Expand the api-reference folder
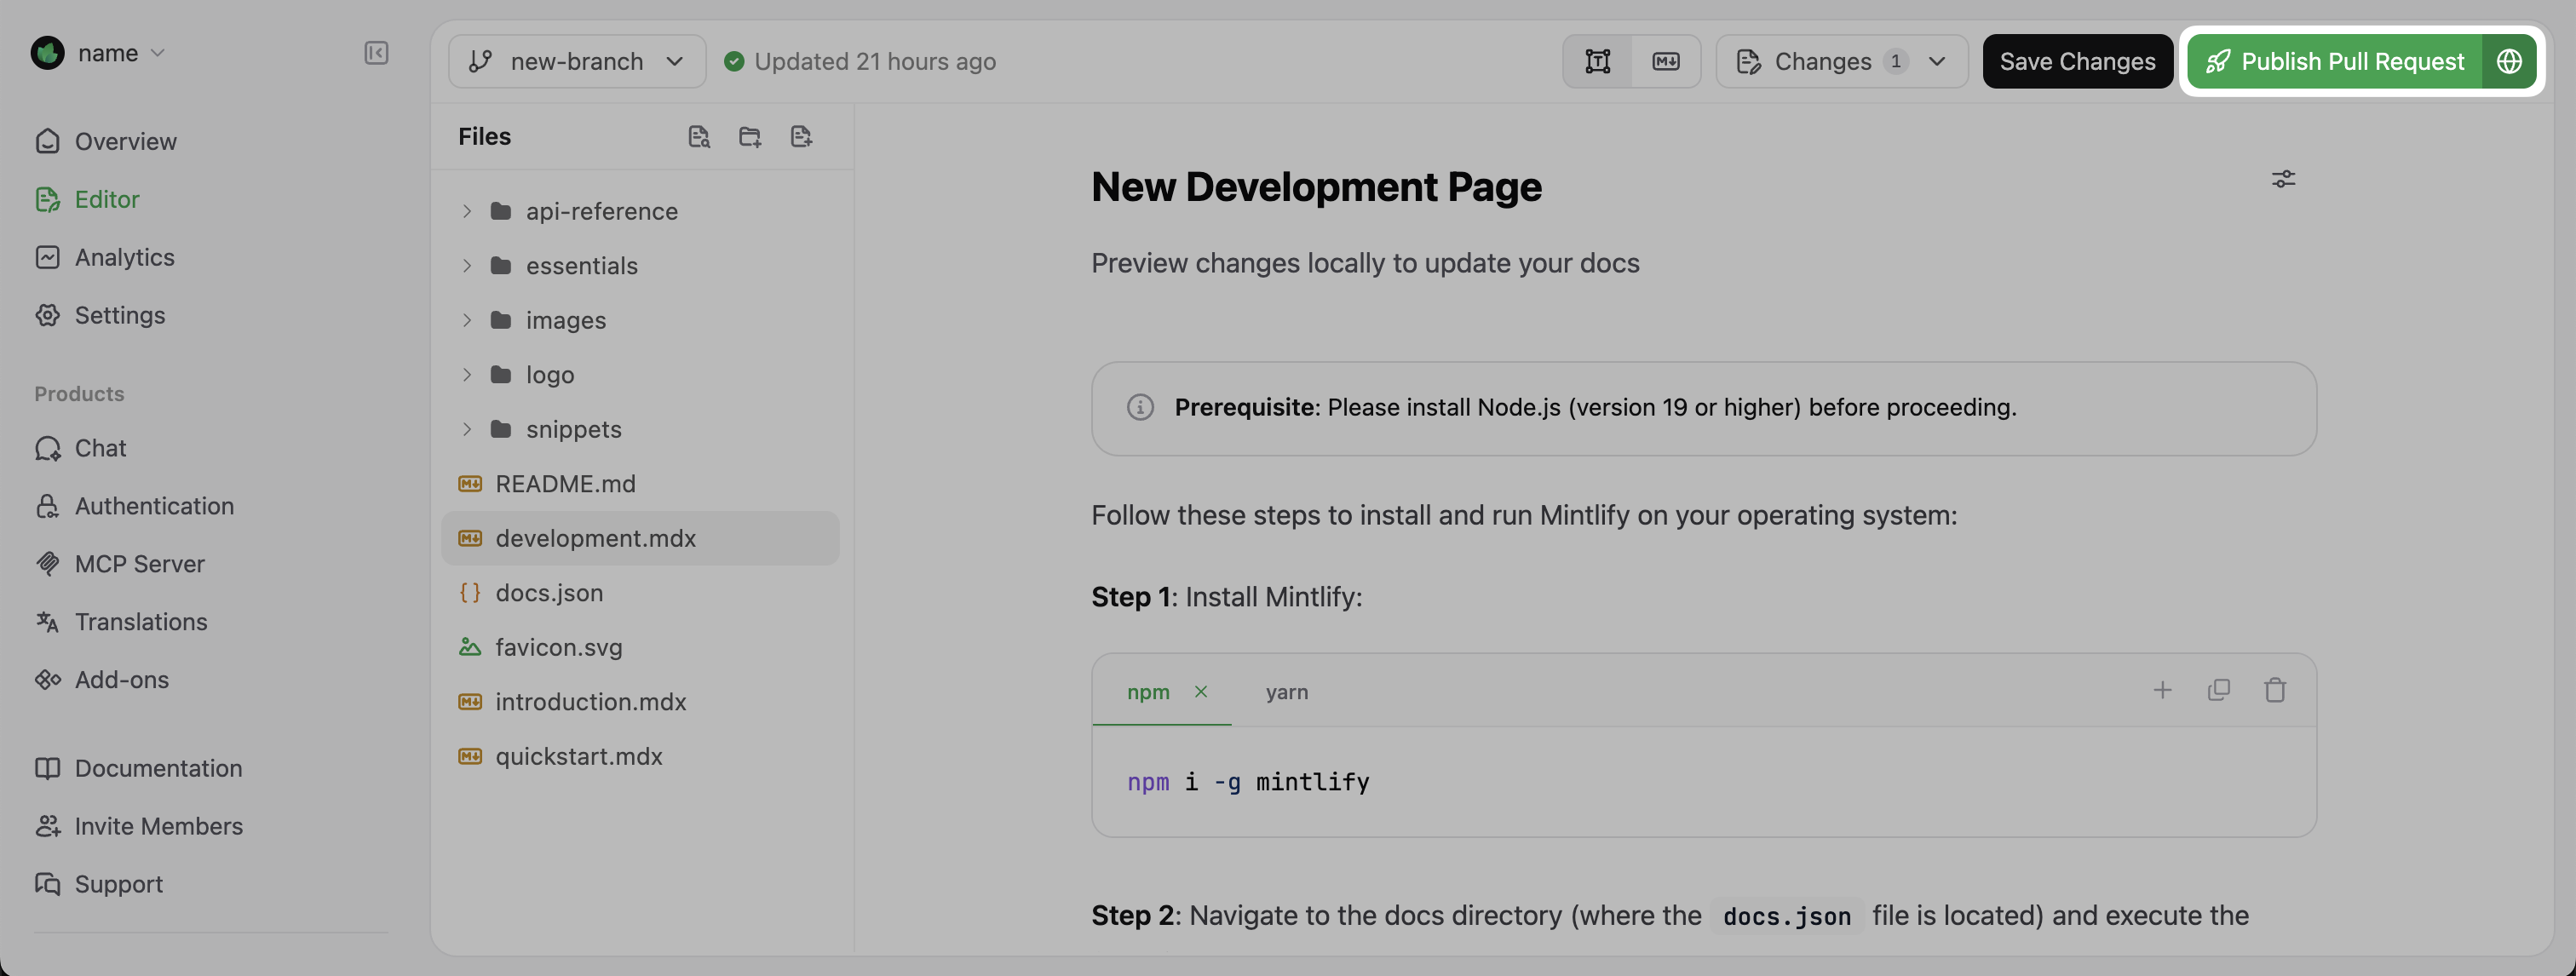Screen dimensions: 2576x976 (466, 211)
